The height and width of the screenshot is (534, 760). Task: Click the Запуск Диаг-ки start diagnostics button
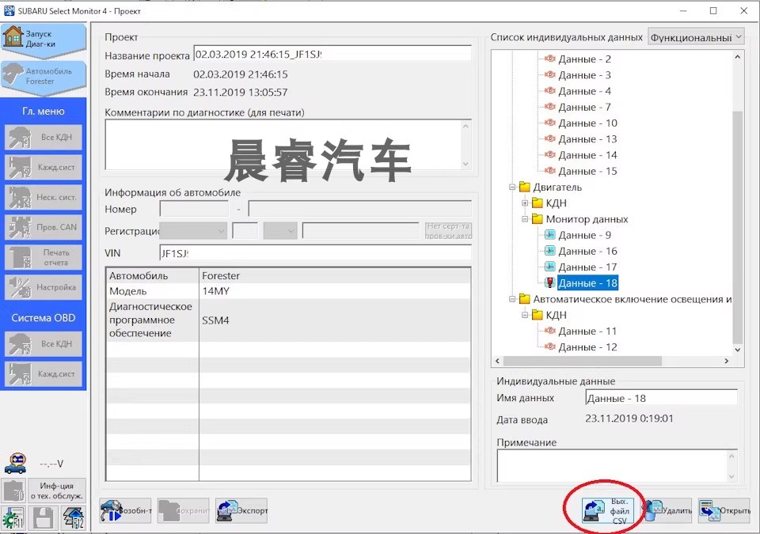coord(43,40)
